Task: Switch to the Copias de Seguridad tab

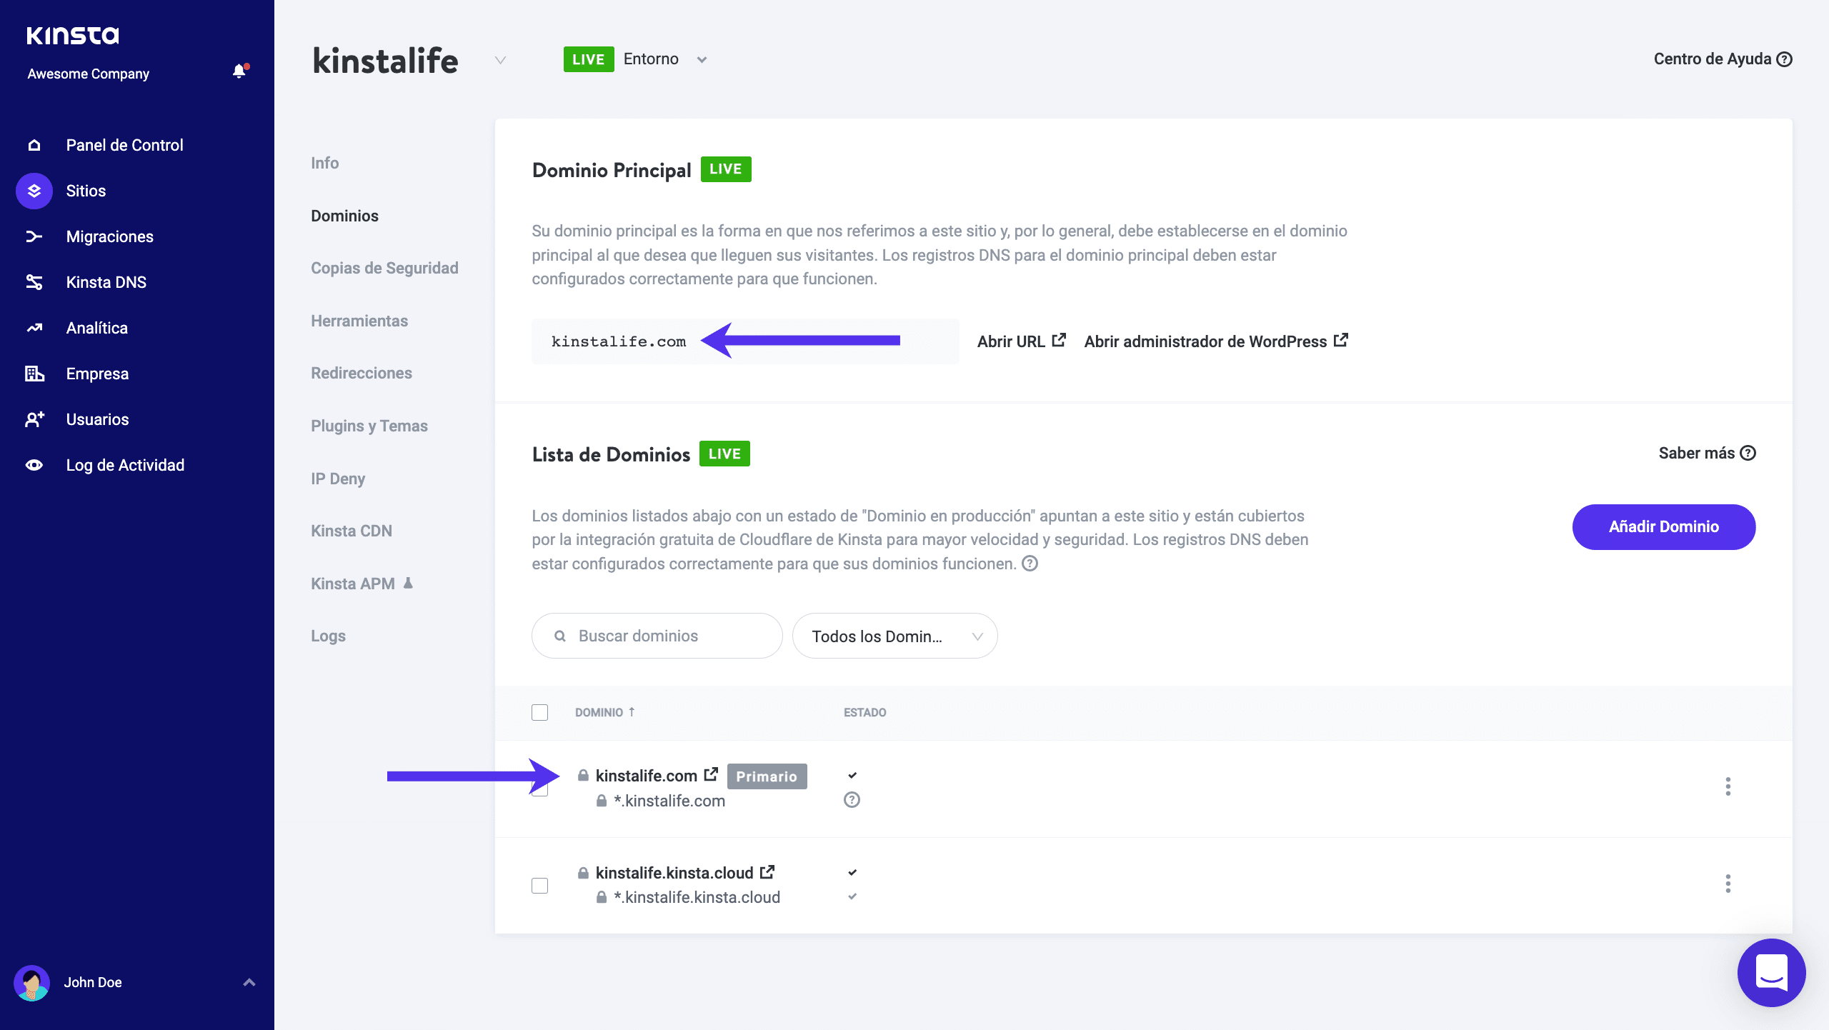Action: (x=384, y=268)
